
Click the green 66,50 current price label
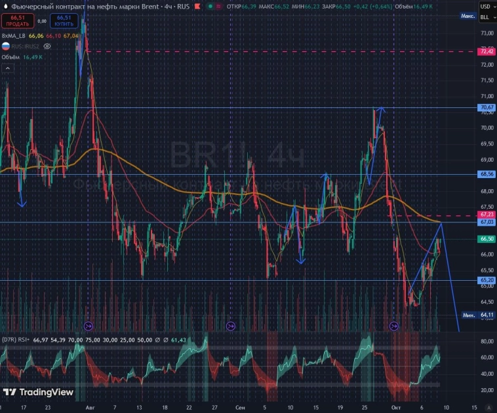pos(487,240)
